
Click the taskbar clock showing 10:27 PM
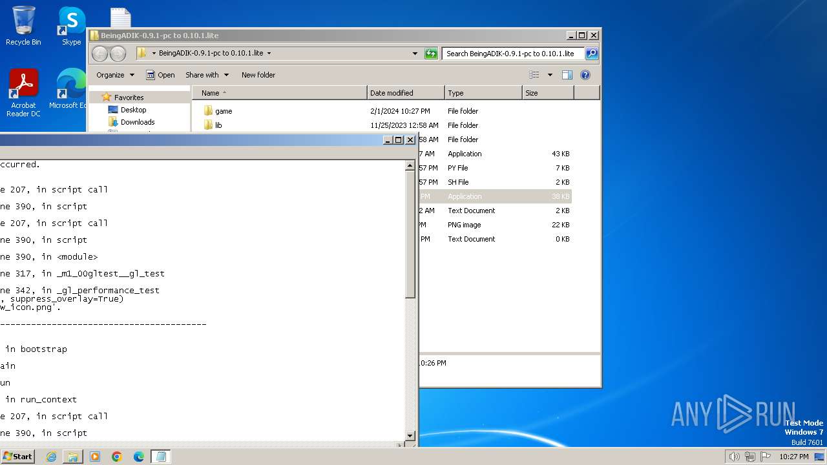coord(794,457)
